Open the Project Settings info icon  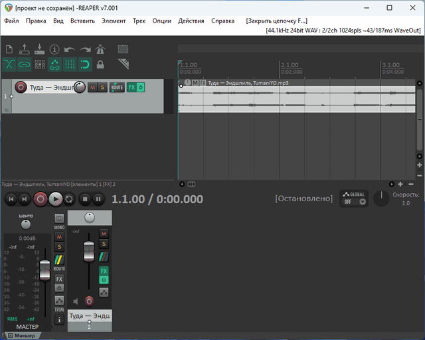[54, 49]
